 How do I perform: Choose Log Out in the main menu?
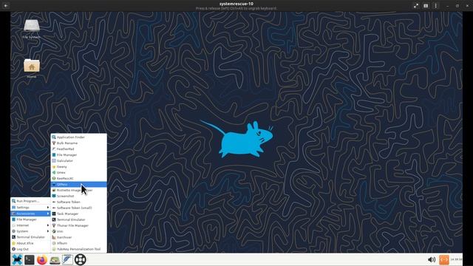[x=30, y=249]
